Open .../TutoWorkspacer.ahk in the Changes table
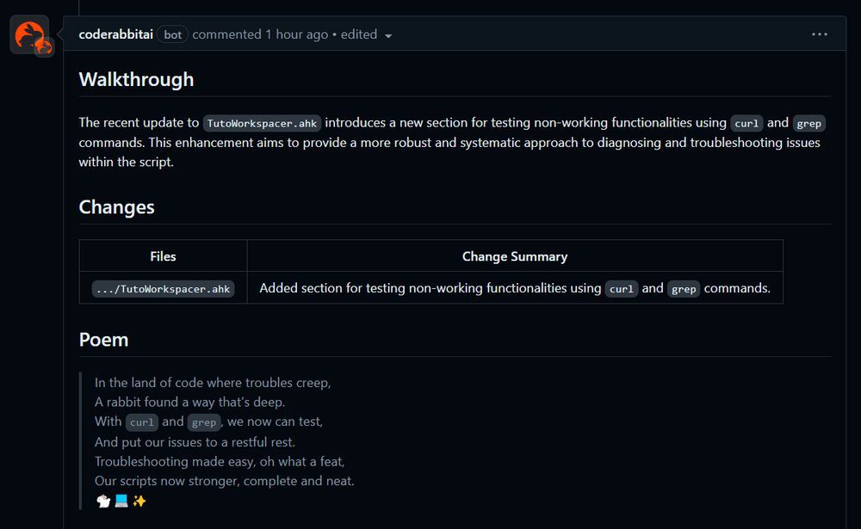Image resolution: width=861 pixels, height=529 pixels. tap(163, 288)
